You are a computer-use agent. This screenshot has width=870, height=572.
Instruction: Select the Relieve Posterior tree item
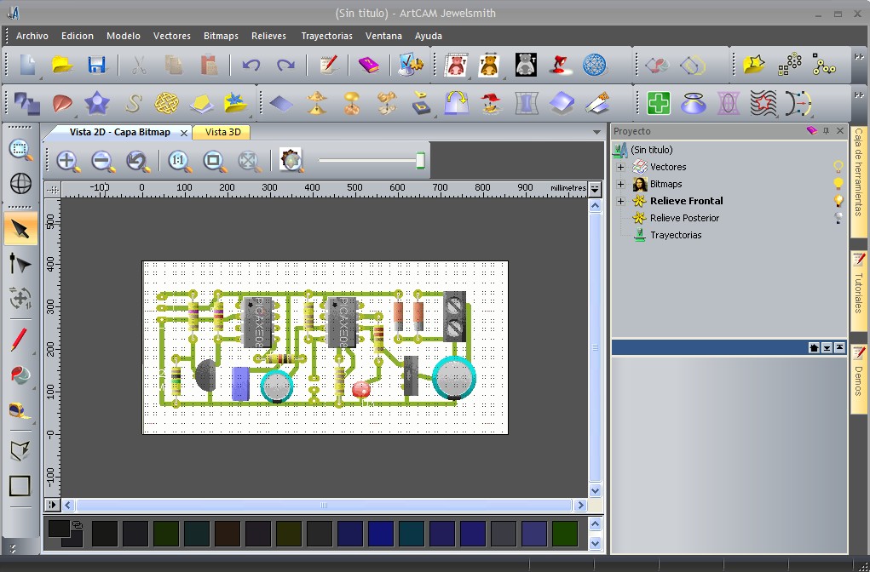tap(684, 218)
